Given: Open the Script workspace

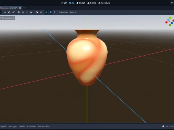Looking at the screenshot, I should tap(81, 3).
